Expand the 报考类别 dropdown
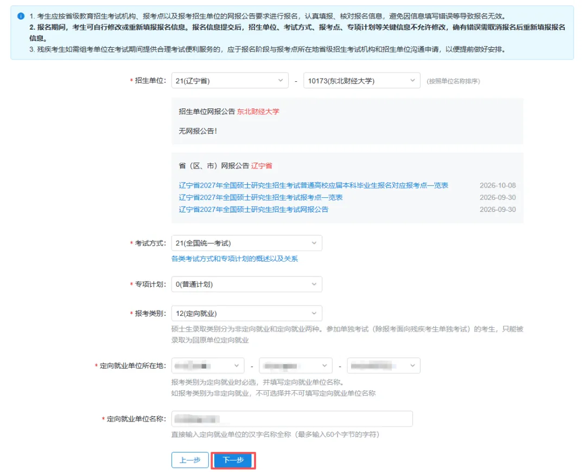Screen dimensions: 586x472 click(x=247, y=313)
